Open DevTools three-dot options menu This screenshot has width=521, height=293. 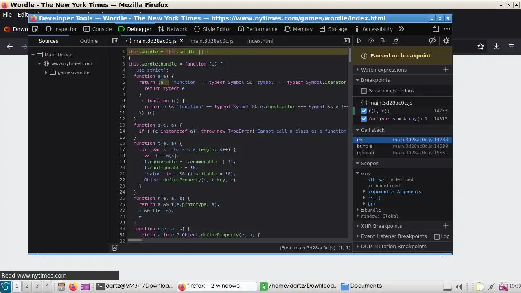click(x=447, y=29)
